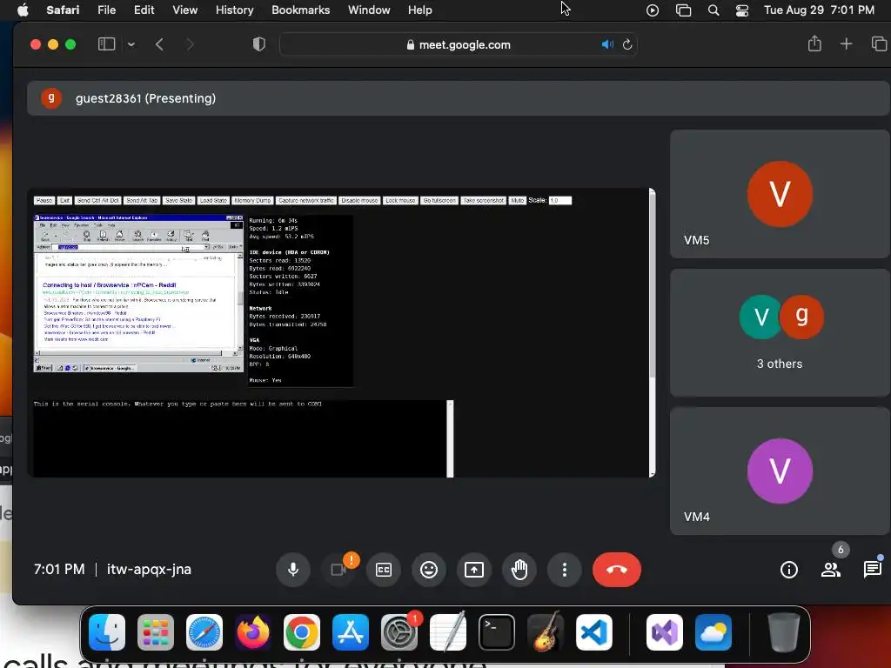The width and height of the screenshot is (891, 668).
Task: Open the Apple menu
Action: click(23, 10)
